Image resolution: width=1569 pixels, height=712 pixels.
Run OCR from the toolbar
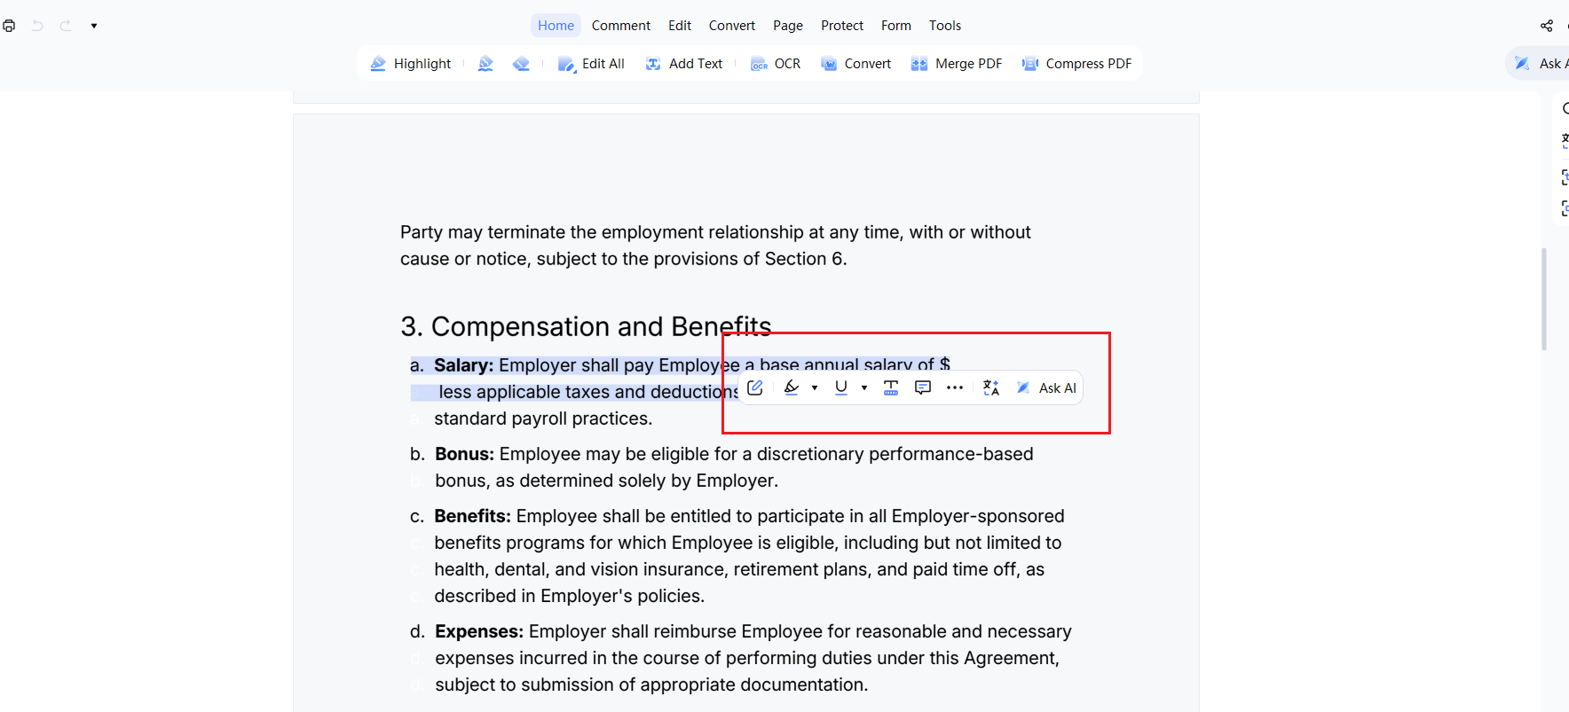pos(777,64)
